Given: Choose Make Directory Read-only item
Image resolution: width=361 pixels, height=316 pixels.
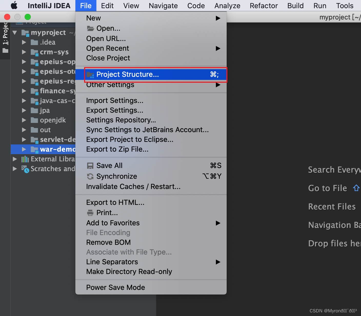Looking at the screenshot, I should click(151, 272).
